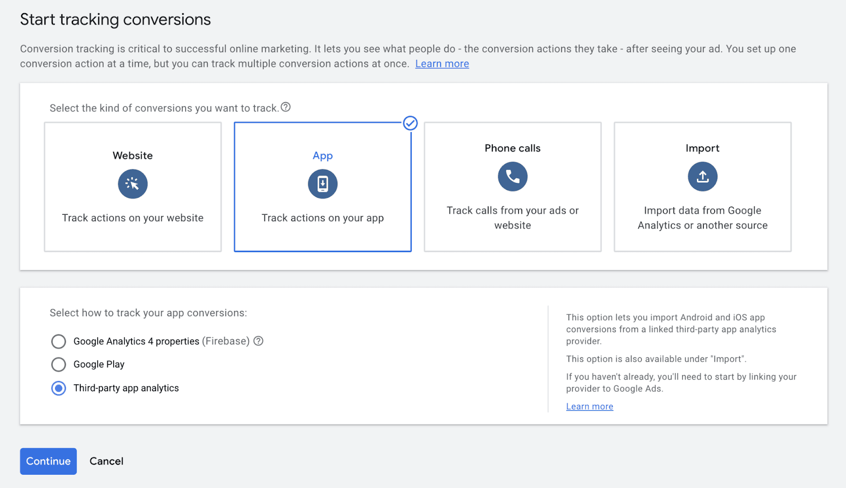Click the Website cursor-click icon
The height and width of the screenshot is (488, 846).
coord(133,184)
